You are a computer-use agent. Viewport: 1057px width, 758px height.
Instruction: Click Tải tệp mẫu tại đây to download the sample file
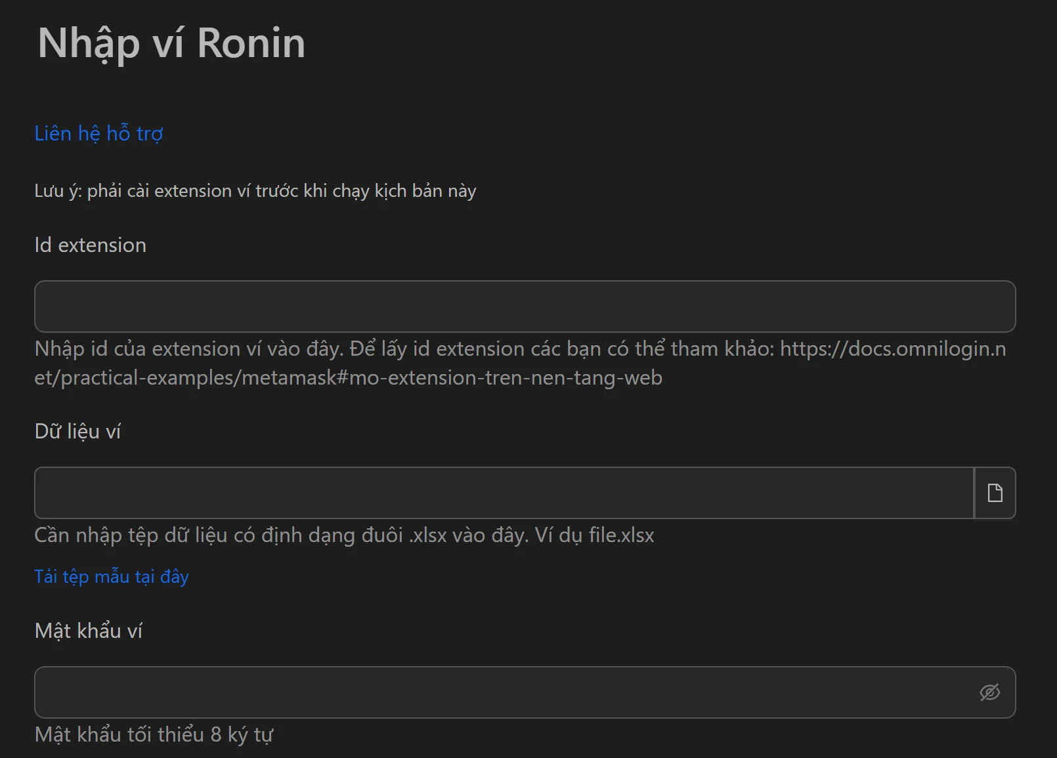pyautogui.click(x=112, y=577)
